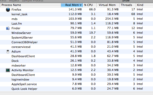Sort by Process Name column header
153x95 pixels.
tap(31, 5)
